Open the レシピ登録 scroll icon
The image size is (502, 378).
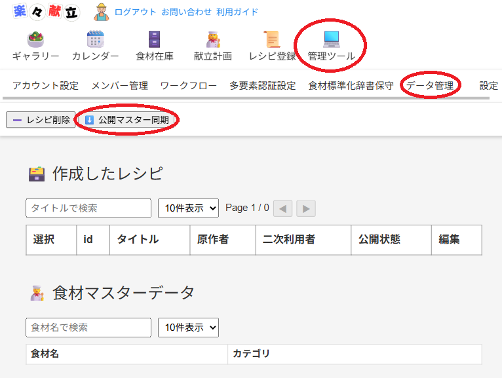pyautogui.click(x=272, y=39)
